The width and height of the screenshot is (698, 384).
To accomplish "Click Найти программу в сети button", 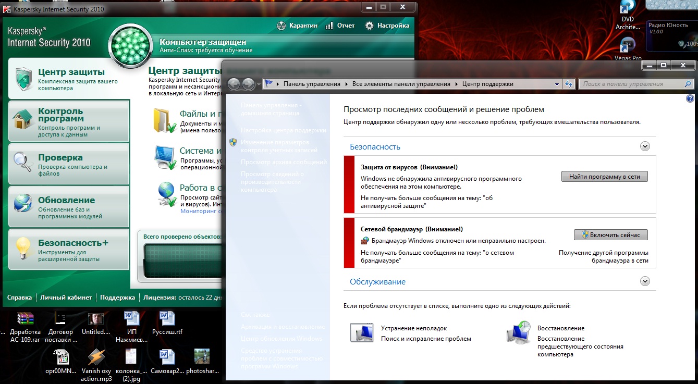I will click(604, 177).
